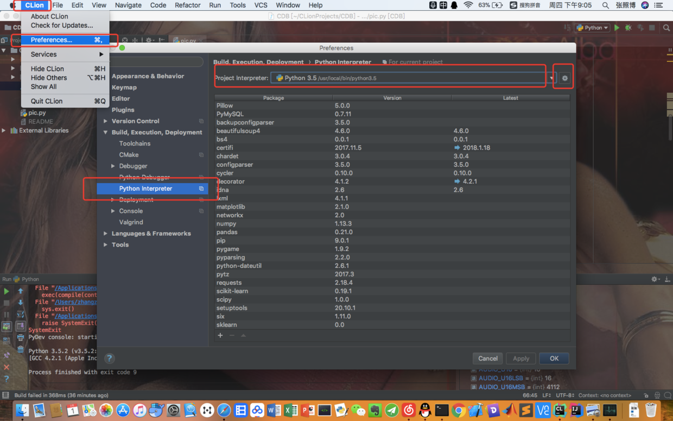Choose Preferences... in CLion menu

[65, 40]
